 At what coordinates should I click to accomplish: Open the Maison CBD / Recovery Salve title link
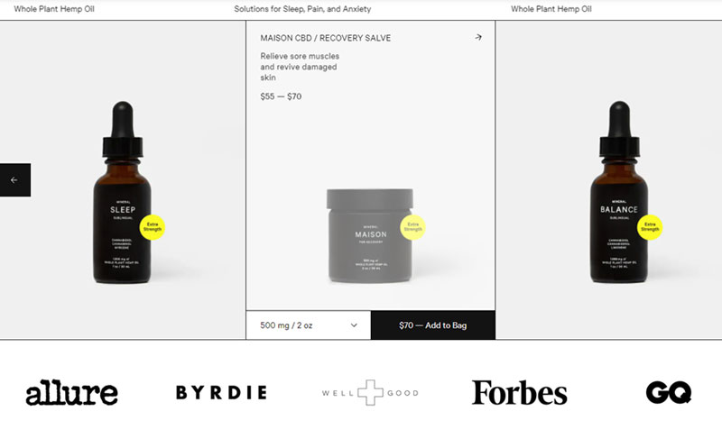pos(326,38)
